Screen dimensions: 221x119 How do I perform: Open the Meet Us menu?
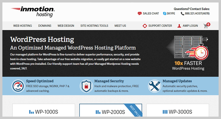[x=120, y=26]
